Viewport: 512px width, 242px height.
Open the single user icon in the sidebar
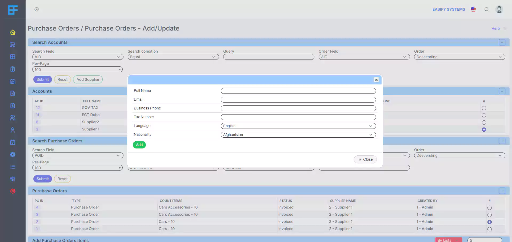click(x=13, y=130)
